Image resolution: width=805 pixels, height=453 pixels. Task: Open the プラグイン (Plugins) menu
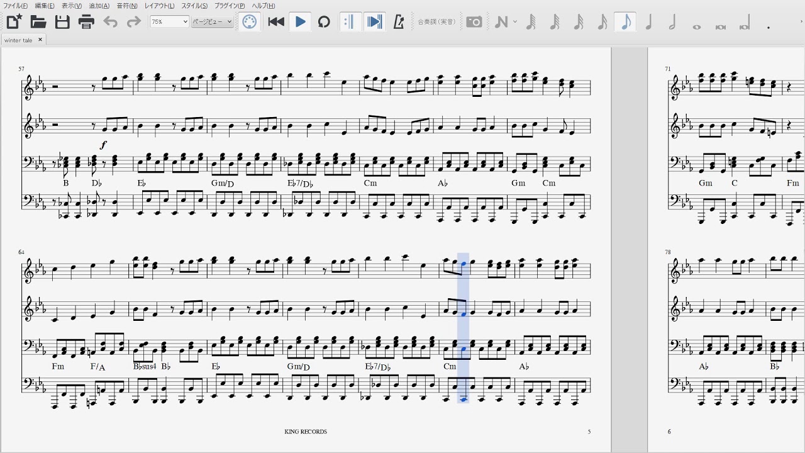pos(229,6)
